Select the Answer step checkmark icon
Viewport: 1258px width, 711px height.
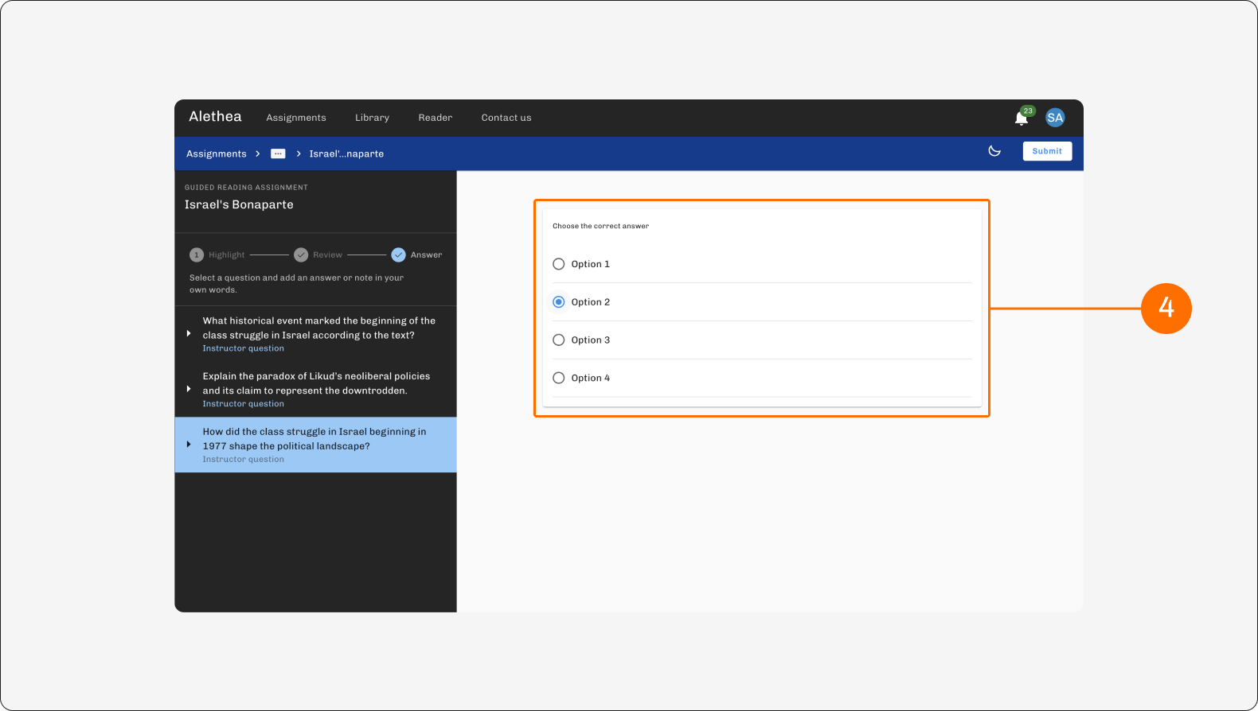coord(398,255)
